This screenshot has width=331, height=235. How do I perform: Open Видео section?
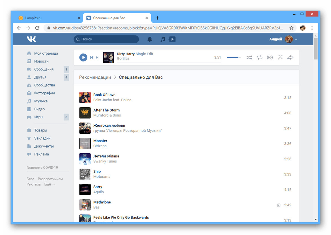[x=39, y=109]
